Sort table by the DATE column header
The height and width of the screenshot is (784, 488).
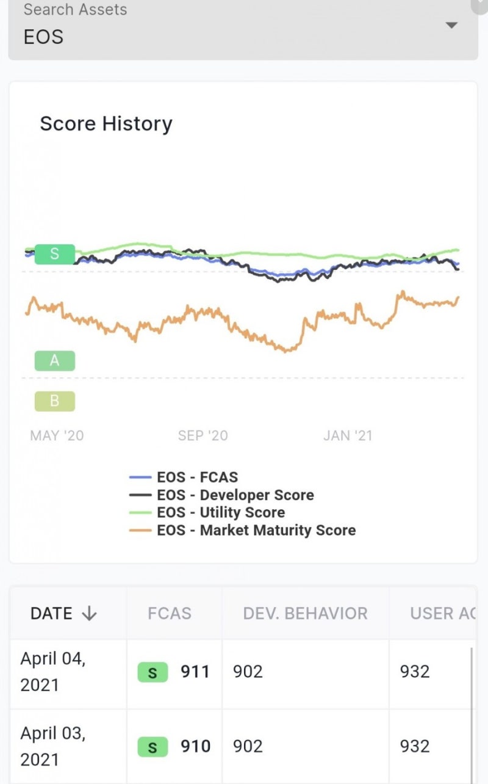tap(52, 613)
